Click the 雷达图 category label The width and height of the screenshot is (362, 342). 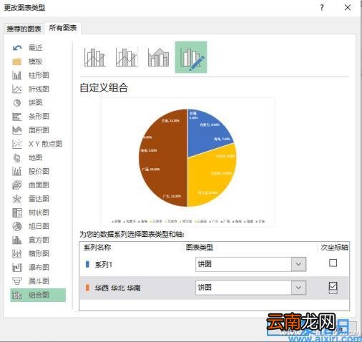[39, 199]
